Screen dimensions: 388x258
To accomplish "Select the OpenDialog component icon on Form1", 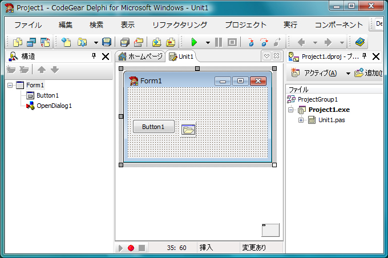I will click(x=188, y=129).
